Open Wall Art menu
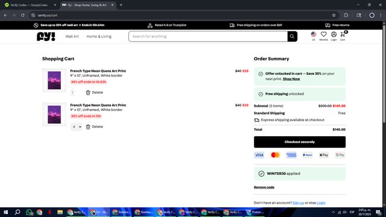This screenshot has width=386, height=217. pos(72,36)
